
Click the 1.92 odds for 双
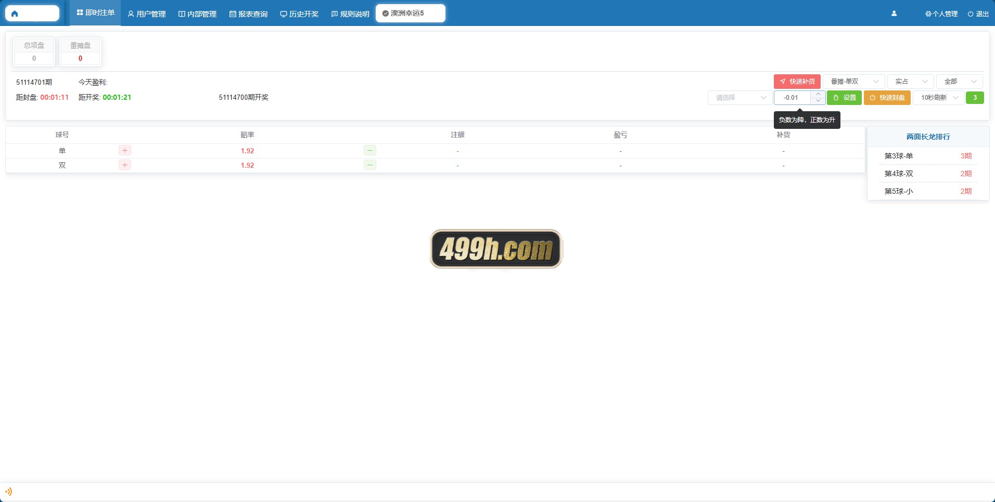(x=247, y=165)
